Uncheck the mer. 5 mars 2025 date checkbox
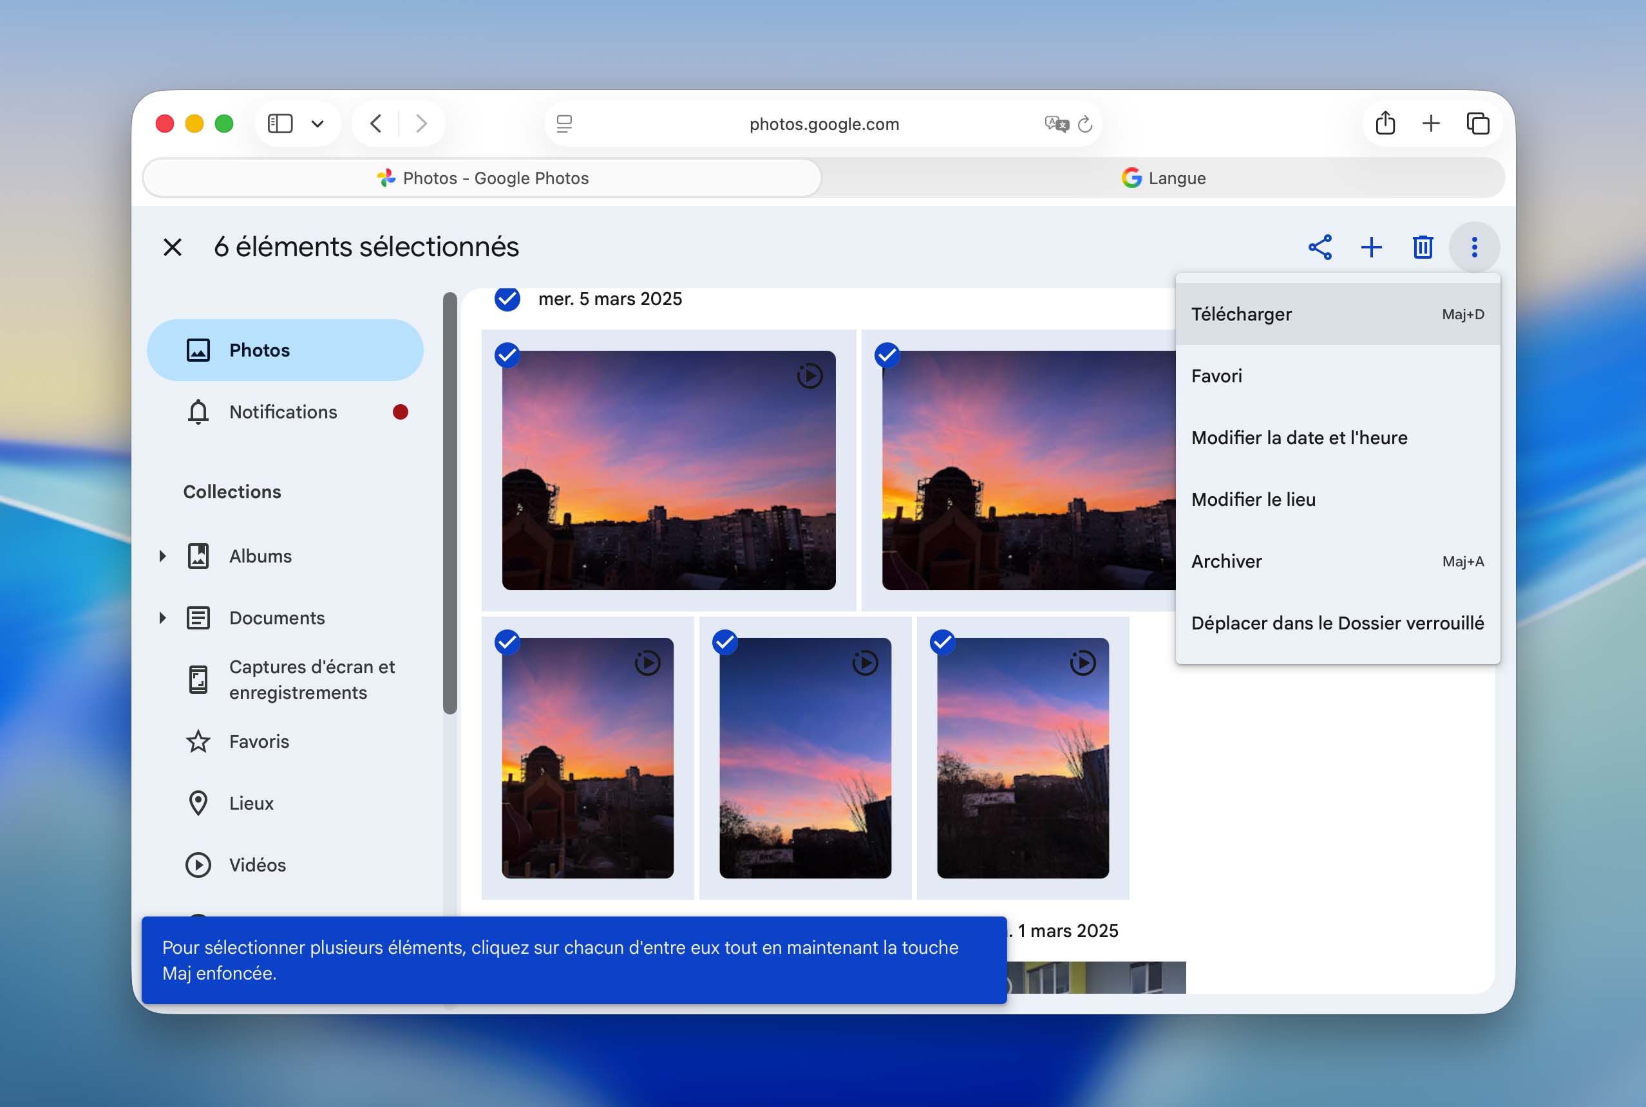The width and height of the screenshot is (1646, 1107). click(507, 299)
